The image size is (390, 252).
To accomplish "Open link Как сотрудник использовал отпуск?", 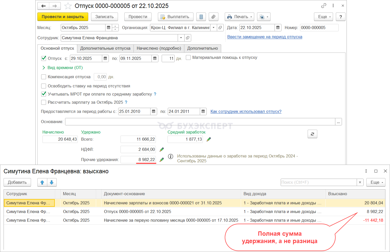I will point(246,112).
